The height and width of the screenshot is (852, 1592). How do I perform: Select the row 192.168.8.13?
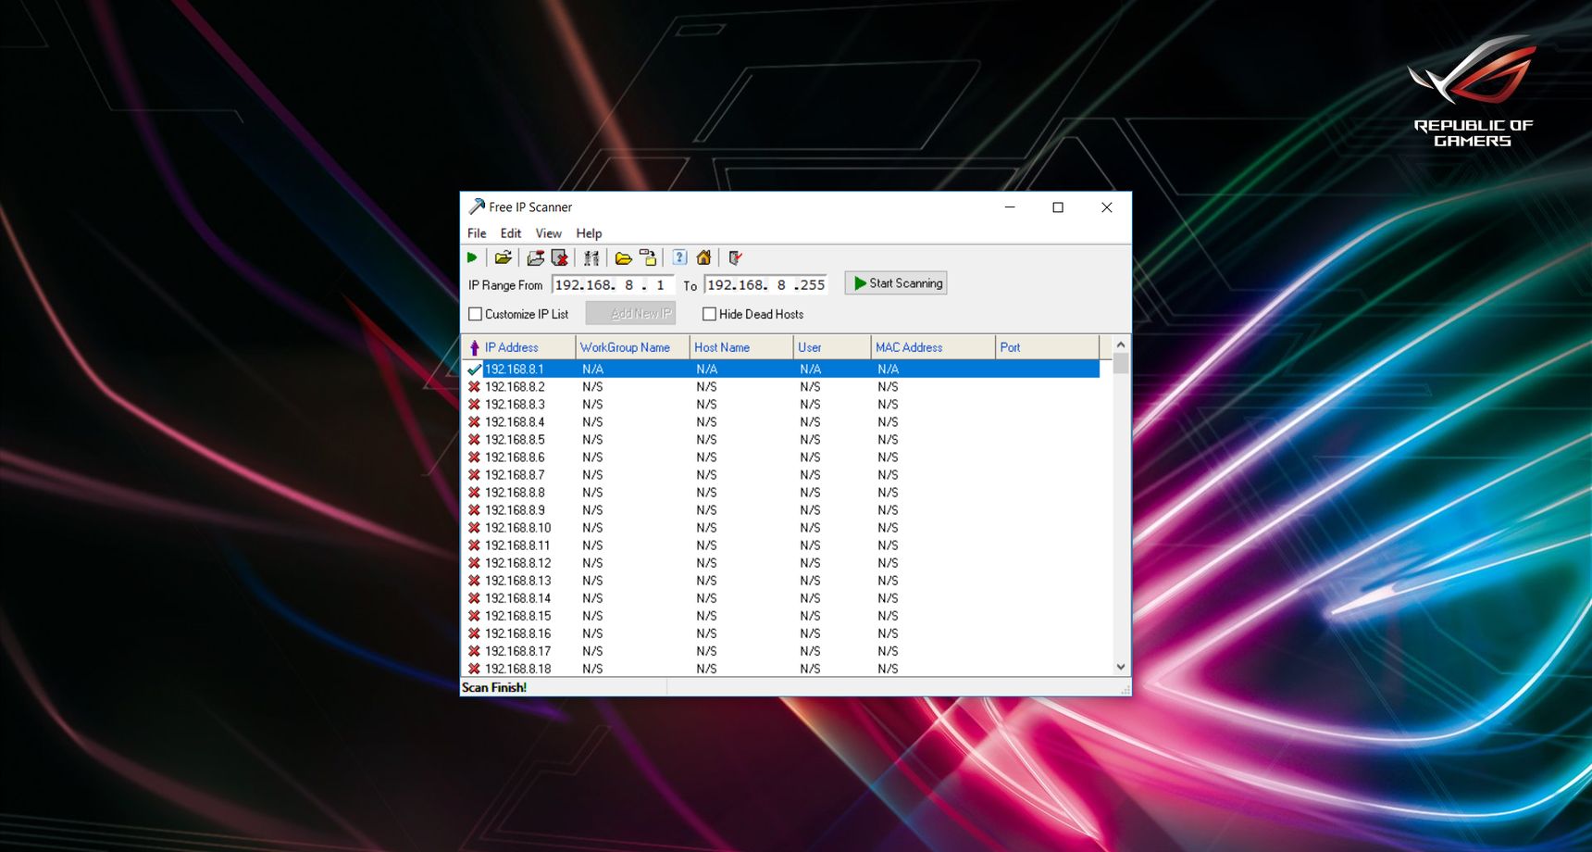click(781, 580)
